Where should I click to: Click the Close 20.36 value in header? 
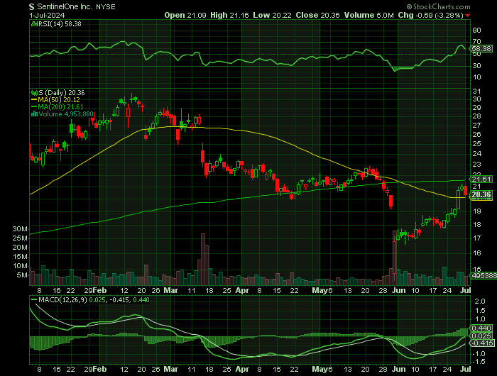coord(317,15)
